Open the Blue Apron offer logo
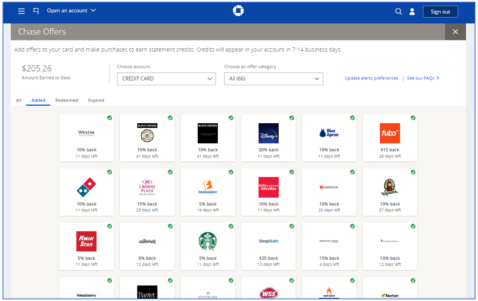Screen dimensions: 478x301 pos(329,133)
